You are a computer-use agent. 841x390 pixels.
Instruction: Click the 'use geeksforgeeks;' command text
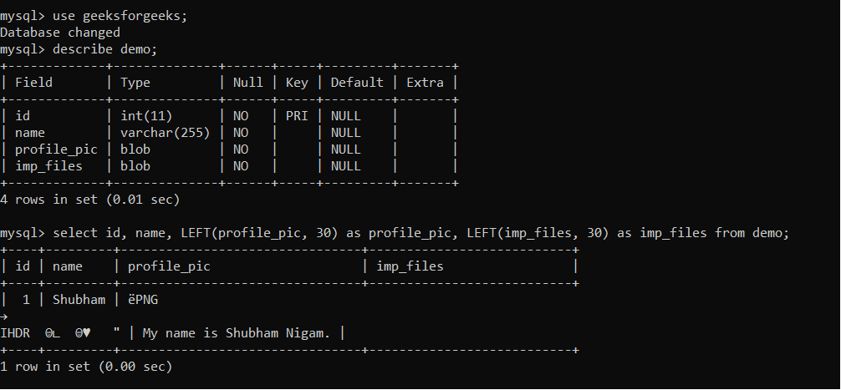120,16
